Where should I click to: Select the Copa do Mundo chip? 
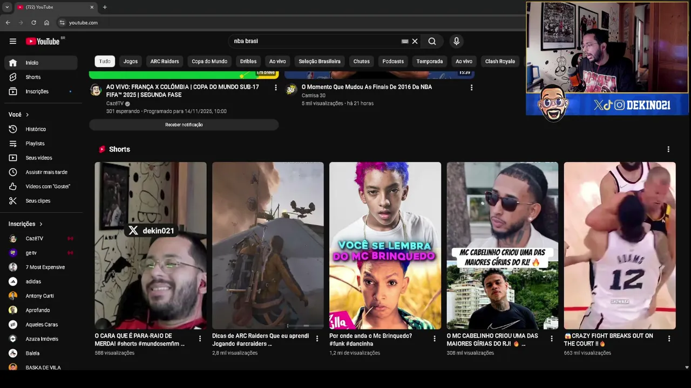coord(209,61)
